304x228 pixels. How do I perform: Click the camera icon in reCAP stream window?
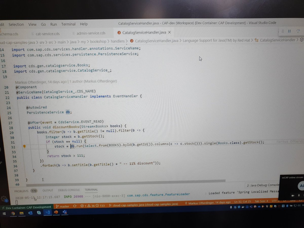[x=293, y=196]
